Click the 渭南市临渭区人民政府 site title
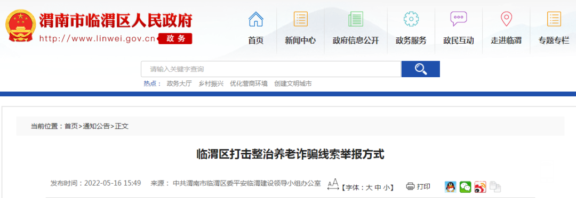 click(115, 20)
